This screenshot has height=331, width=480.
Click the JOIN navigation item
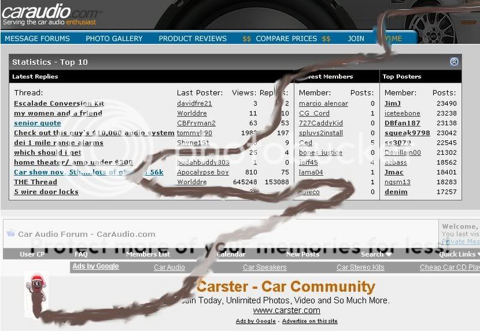356,38
